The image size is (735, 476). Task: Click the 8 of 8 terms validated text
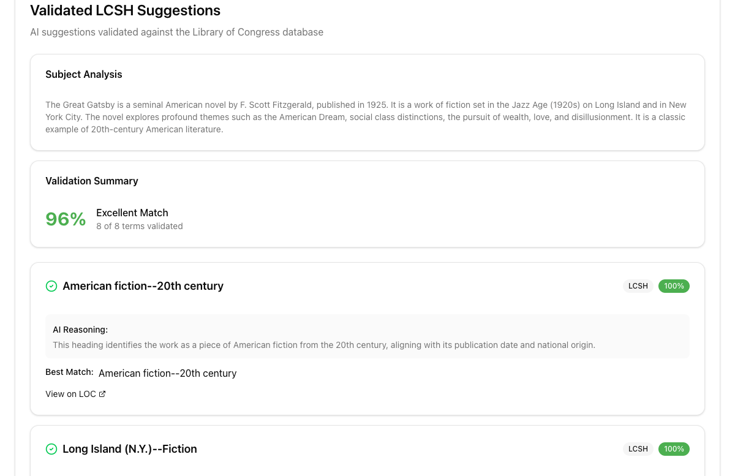139,226
